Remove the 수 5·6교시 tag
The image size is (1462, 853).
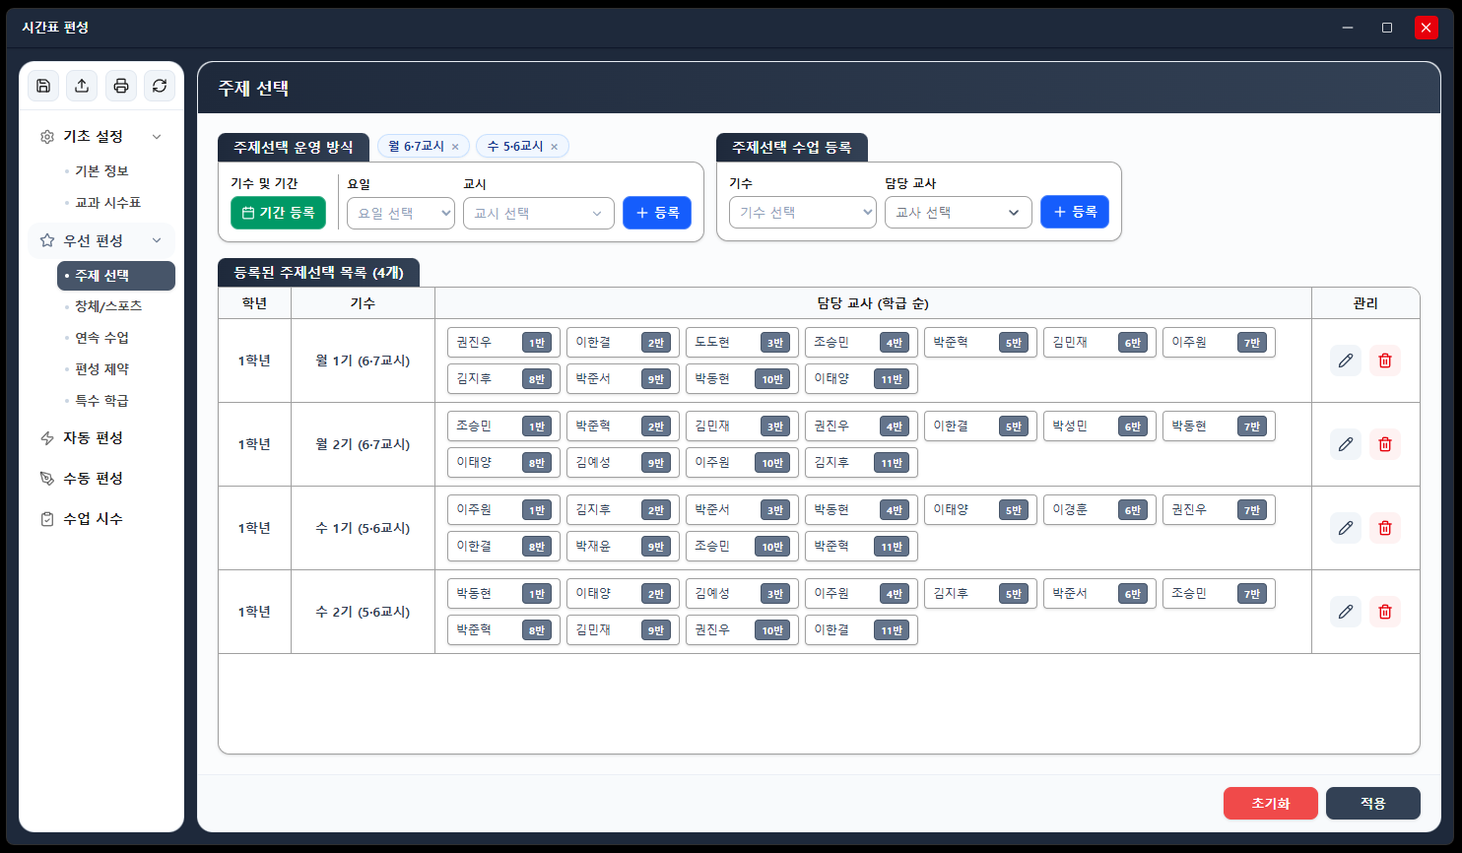pos(554,147)
